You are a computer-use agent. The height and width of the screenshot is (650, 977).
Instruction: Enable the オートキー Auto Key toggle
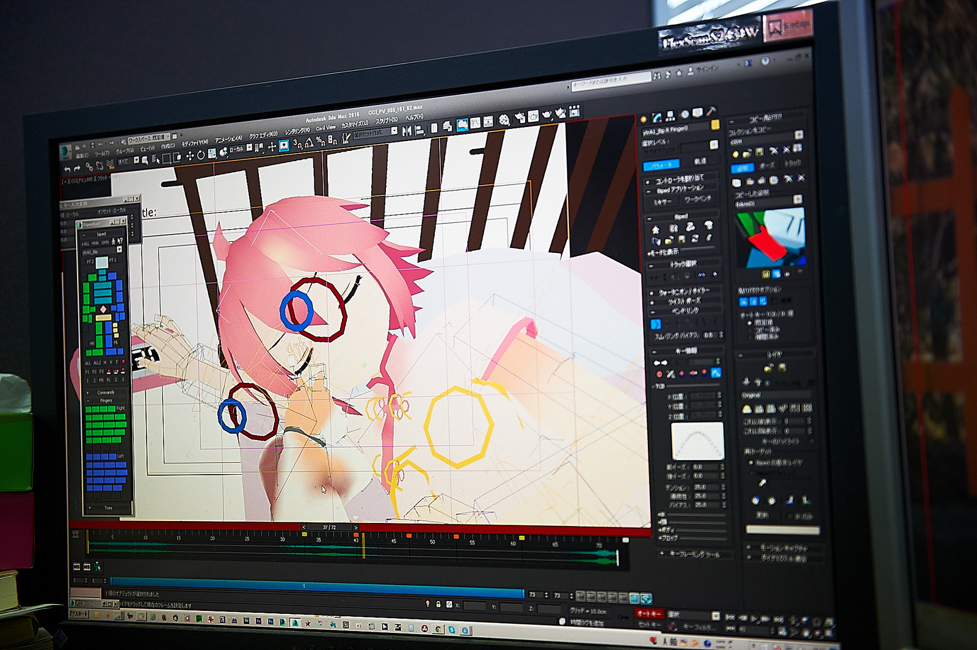pos(649,615)
